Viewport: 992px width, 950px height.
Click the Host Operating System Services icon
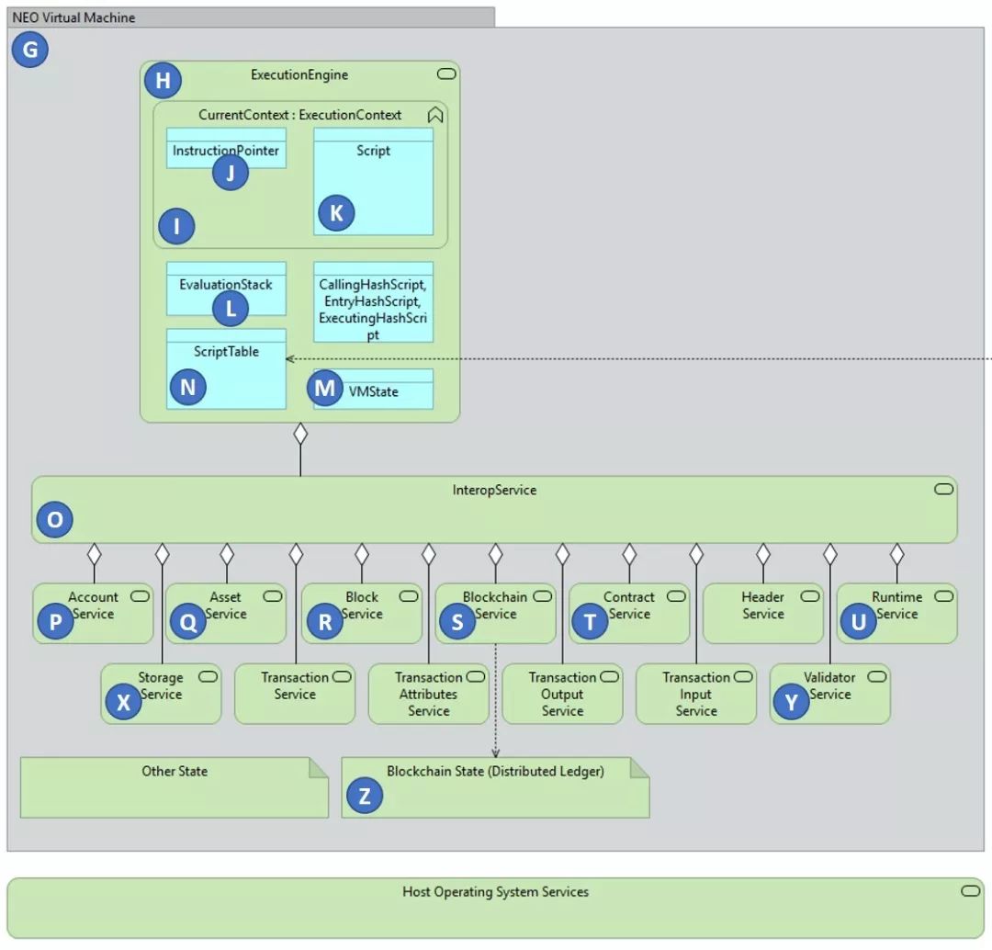coord(971,891)
